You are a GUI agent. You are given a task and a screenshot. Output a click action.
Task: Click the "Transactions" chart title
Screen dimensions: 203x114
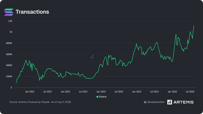(32, 12)
